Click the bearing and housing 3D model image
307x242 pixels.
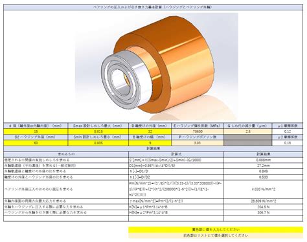(x=157, y=67)
